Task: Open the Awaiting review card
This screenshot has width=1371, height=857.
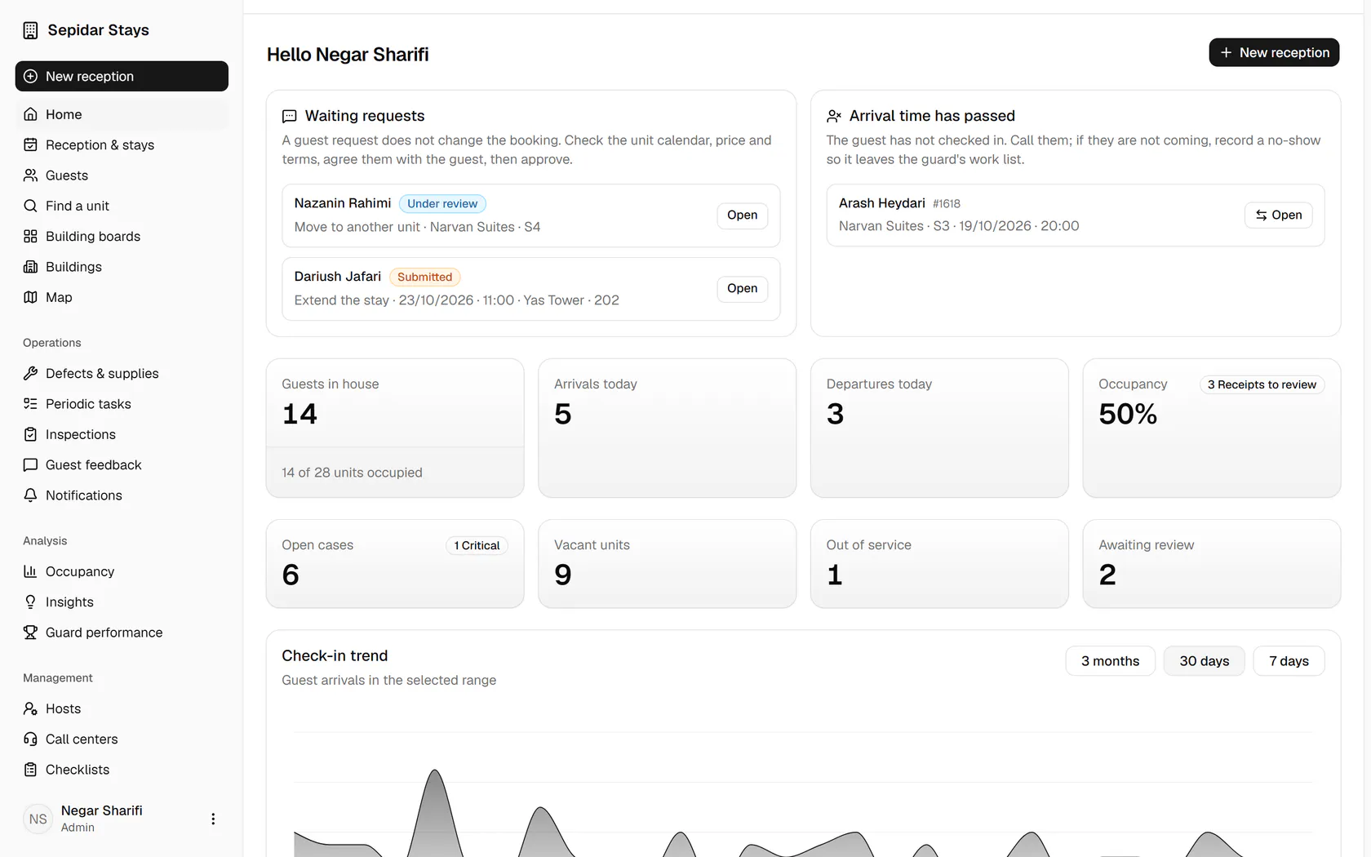Action: point(1212,564)
